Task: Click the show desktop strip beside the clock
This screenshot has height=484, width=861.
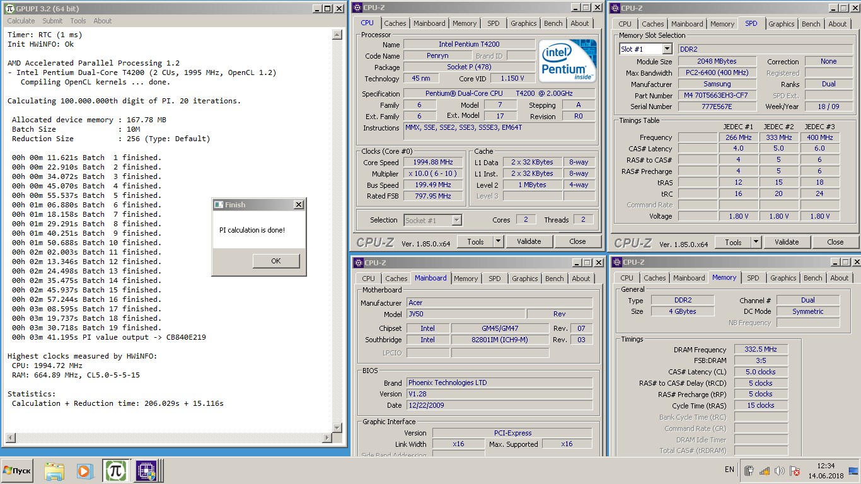Action: tap(853, 471)
